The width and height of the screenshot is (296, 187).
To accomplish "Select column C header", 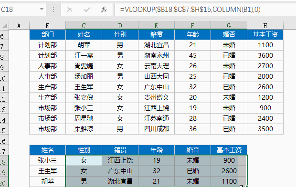I will 84,26.
